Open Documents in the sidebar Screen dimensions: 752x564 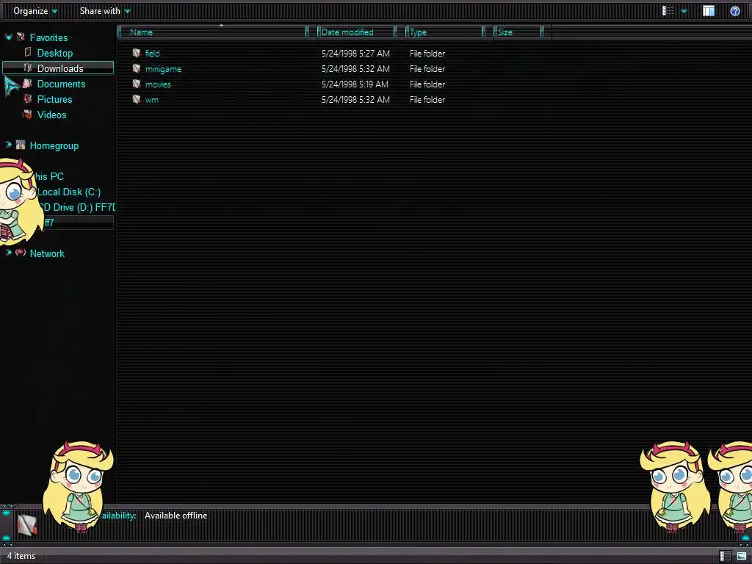62,84
